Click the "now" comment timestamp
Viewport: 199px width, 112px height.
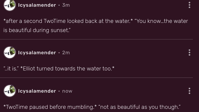click(x=67, y=91)
